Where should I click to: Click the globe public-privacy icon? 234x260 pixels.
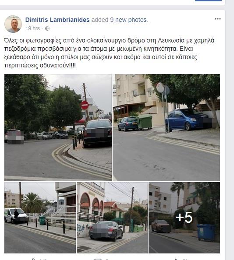[x=47, y=28]
